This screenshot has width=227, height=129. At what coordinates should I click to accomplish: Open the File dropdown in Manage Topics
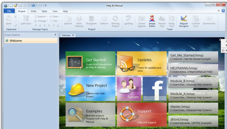(55, 21)
